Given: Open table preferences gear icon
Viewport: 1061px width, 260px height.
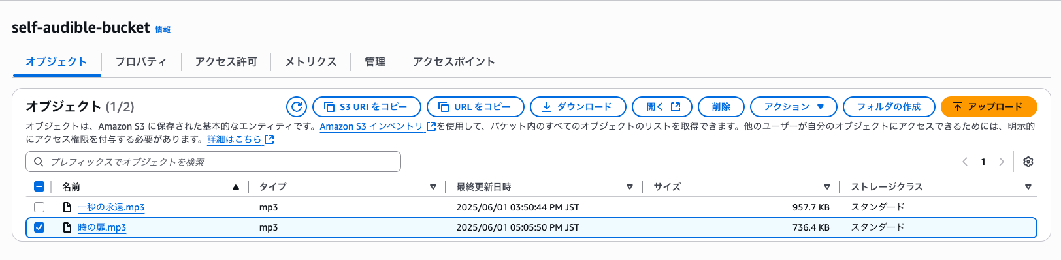Looking at the screenshot, I should click(x=1028, y=162).
